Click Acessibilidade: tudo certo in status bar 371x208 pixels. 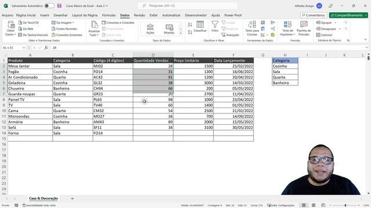(x=39, y=206)
